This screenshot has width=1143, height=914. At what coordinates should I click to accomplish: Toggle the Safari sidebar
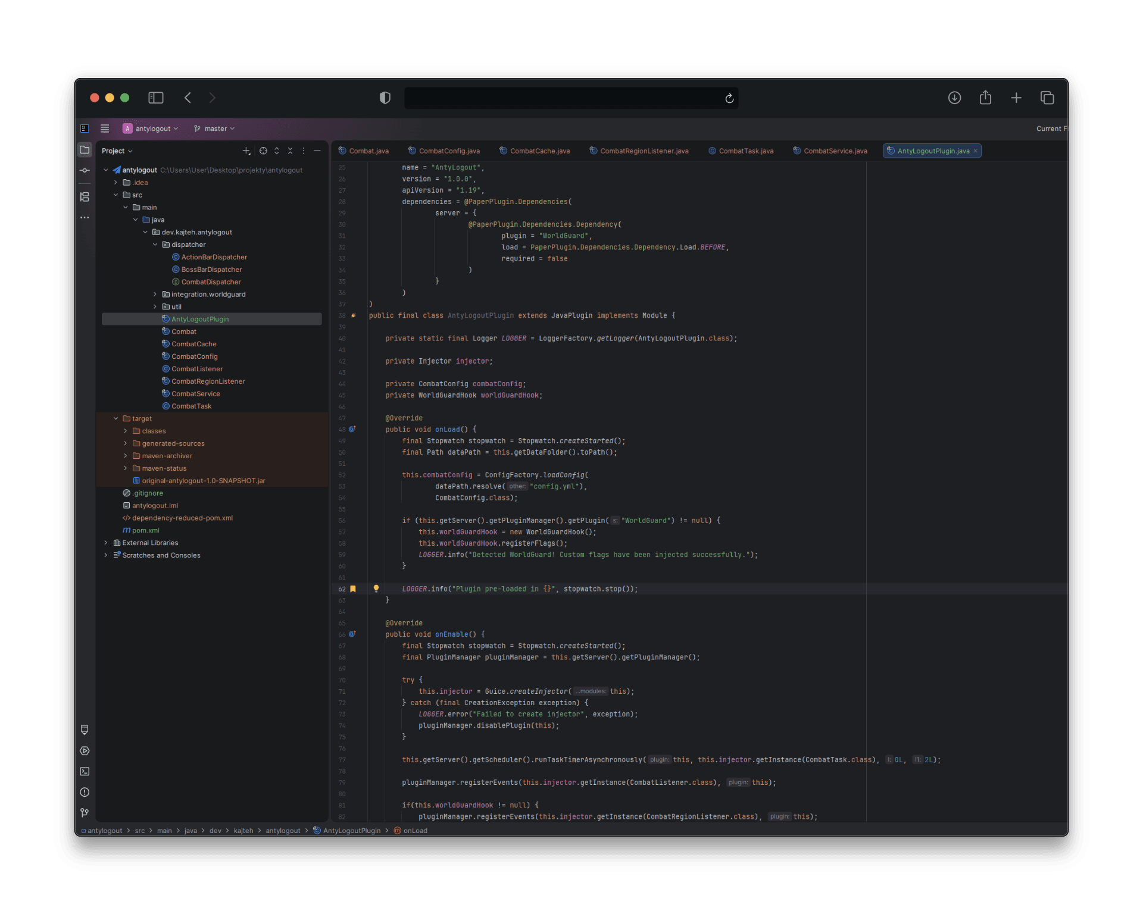(x=156, y=98)
